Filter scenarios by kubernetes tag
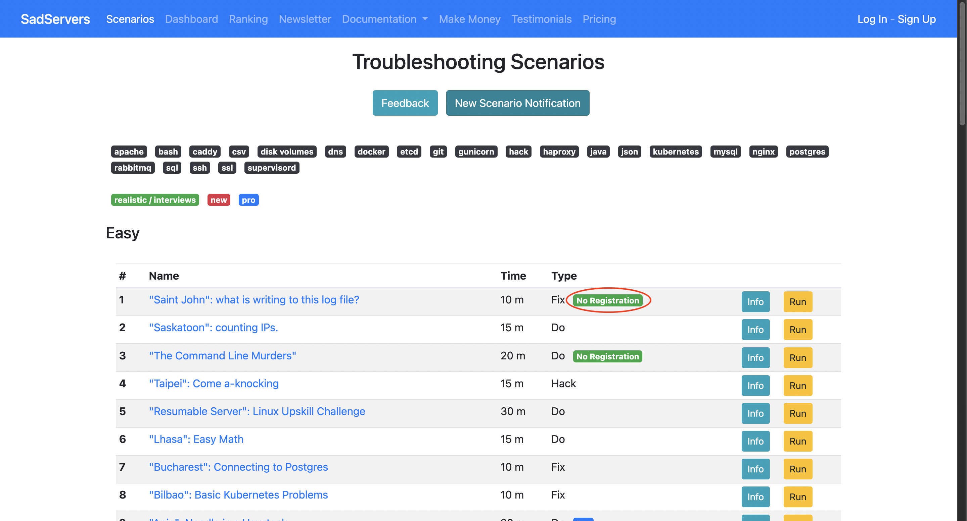Image resolution: width=967 pixels, height=521 pixels. [675, 152]
